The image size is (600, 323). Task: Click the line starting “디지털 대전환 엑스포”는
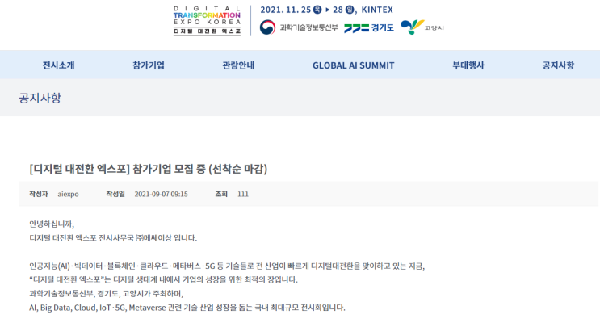(x=163, y=279)
